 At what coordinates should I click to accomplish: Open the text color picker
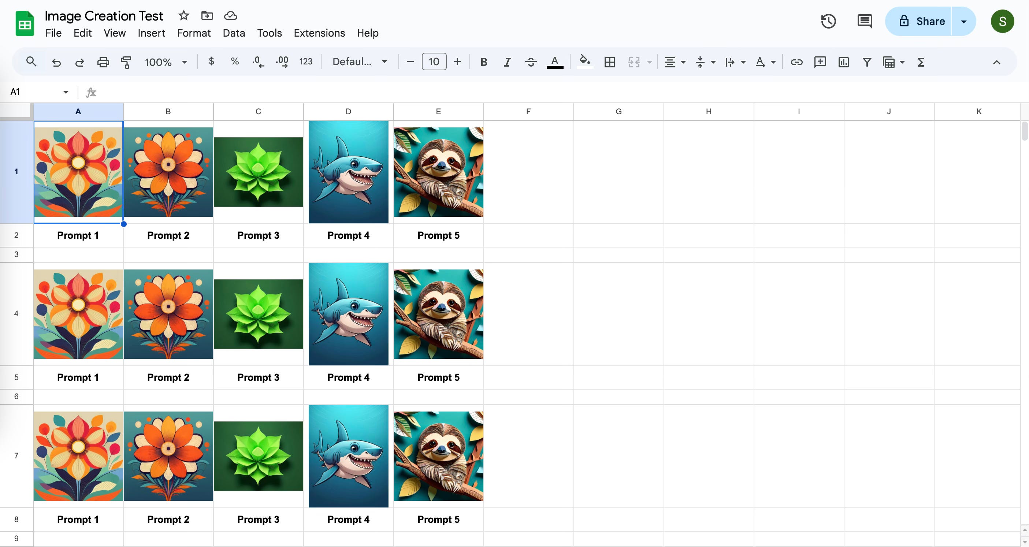(x=555, y=62)
